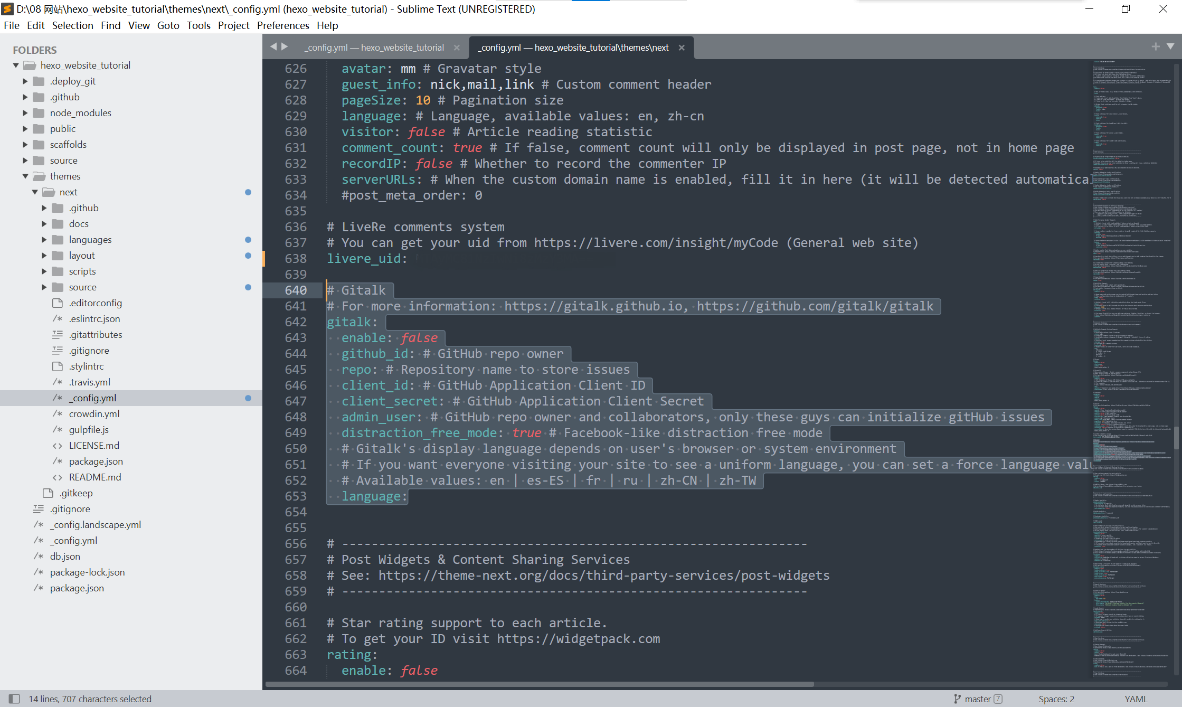Click the new tab plus icon
This screenshot has width=1182, height=707.
(x=1156, y=47)
